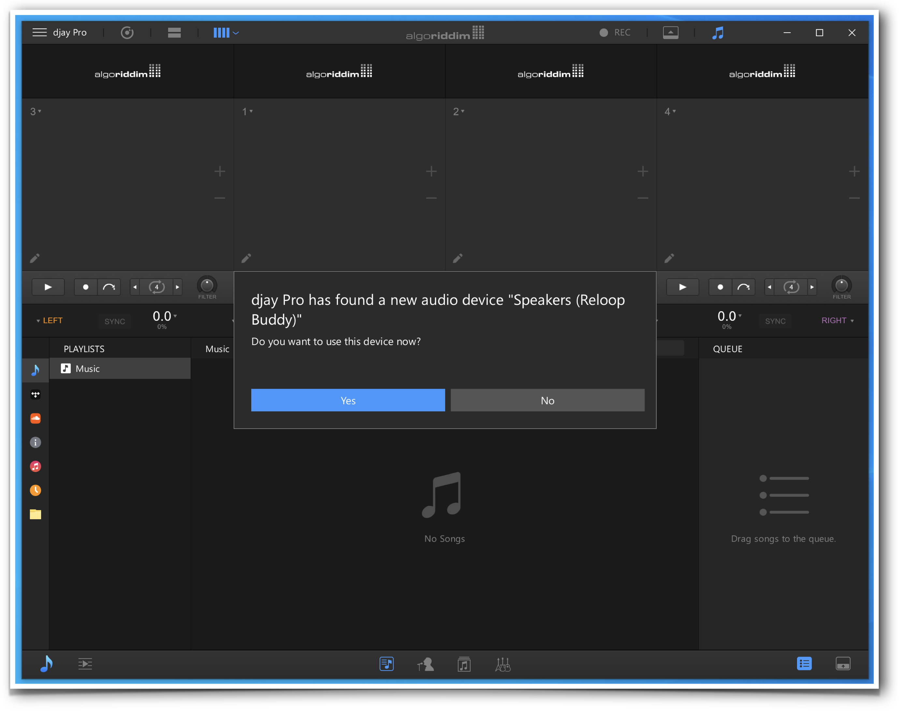Click the edit pencil on deck 4

pos(669,258)
